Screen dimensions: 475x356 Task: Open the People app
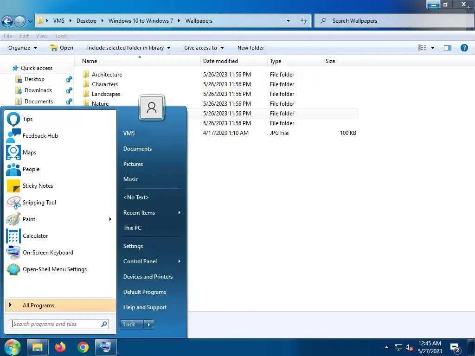(60, 169)
